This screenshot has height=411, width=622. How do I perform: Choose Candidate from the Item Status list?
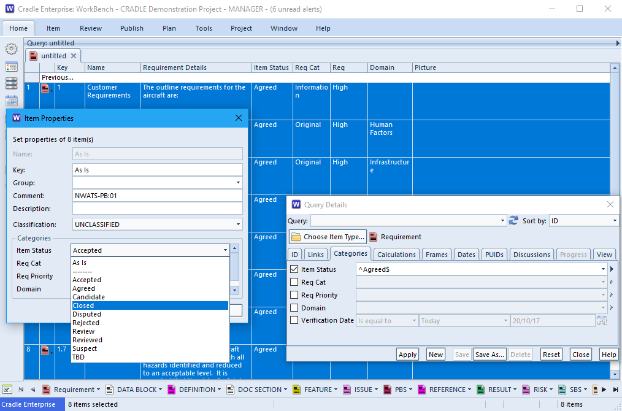coord(150,297)
